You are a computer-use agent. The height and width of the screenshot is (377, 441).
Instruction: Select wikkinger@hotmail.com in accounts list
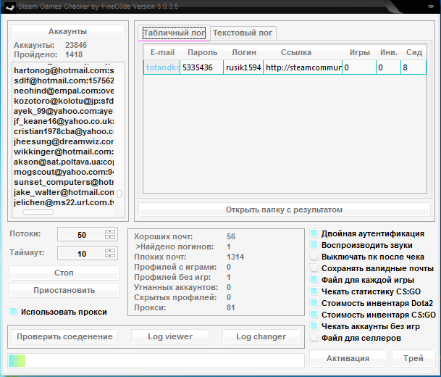pyautogui.click(x=64, y=152)
